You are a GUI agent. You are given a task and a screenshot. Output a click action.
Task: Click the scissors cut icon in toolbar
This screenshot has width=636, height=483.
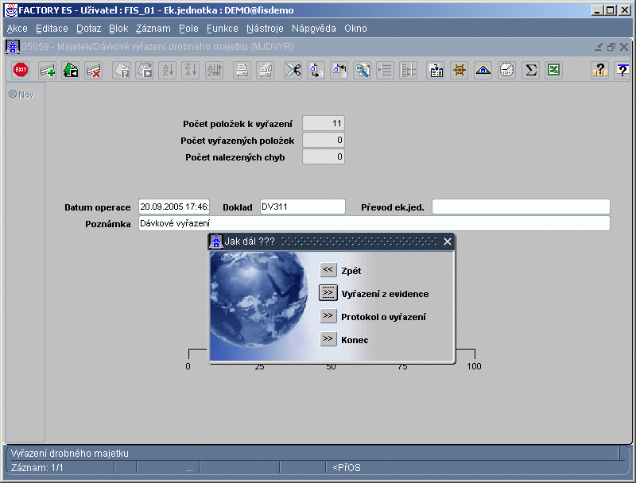tap(293, 70)
